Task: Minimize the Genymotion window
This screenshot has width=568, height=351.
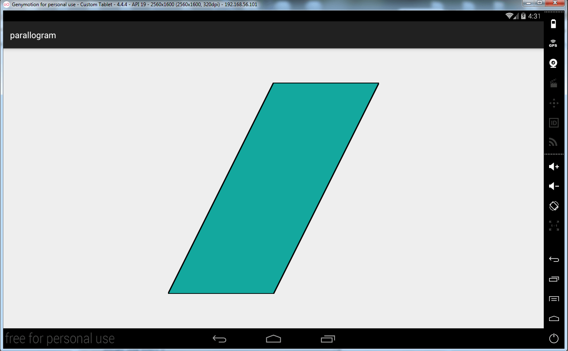Action: 529,3
